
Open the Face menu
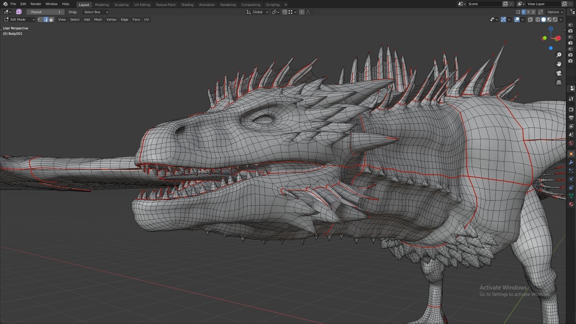tap(136, 19)
